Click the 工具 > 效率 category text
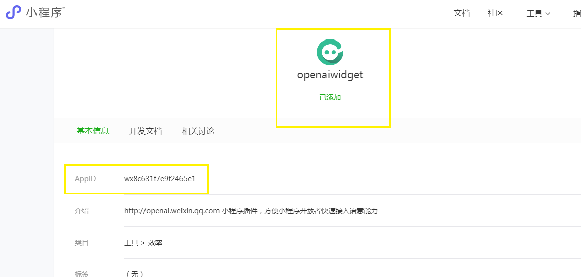This screenshot has width=581, height=277. pyautogui.click(x=143, y=243)
